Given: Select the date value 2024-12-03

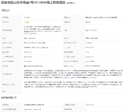Looking at the screenshot, I should pyautogui.click(x=28, y=52).
